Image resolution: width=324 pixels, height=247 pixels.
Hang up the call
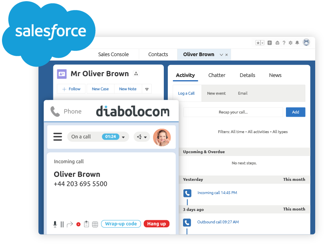[157, 224]
